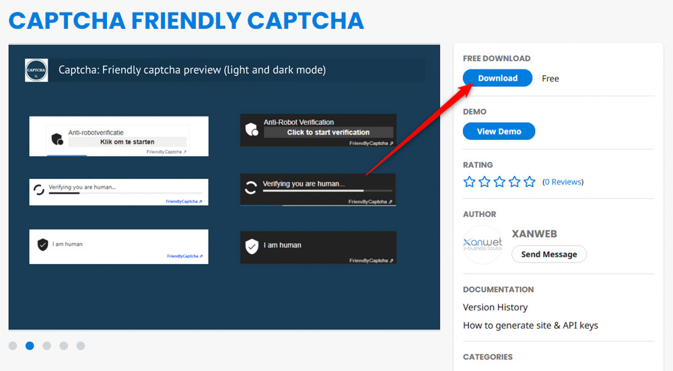673x371 pixels.
Task: Show the fifth carousel slide dot
Action: pos(81,345)
